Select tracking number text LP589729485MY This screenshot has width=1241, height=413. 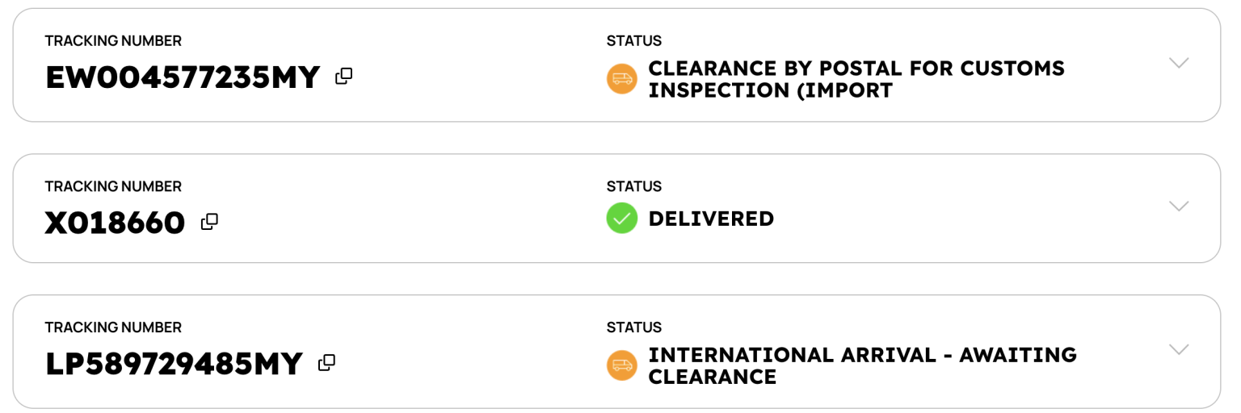pos(175,365)
